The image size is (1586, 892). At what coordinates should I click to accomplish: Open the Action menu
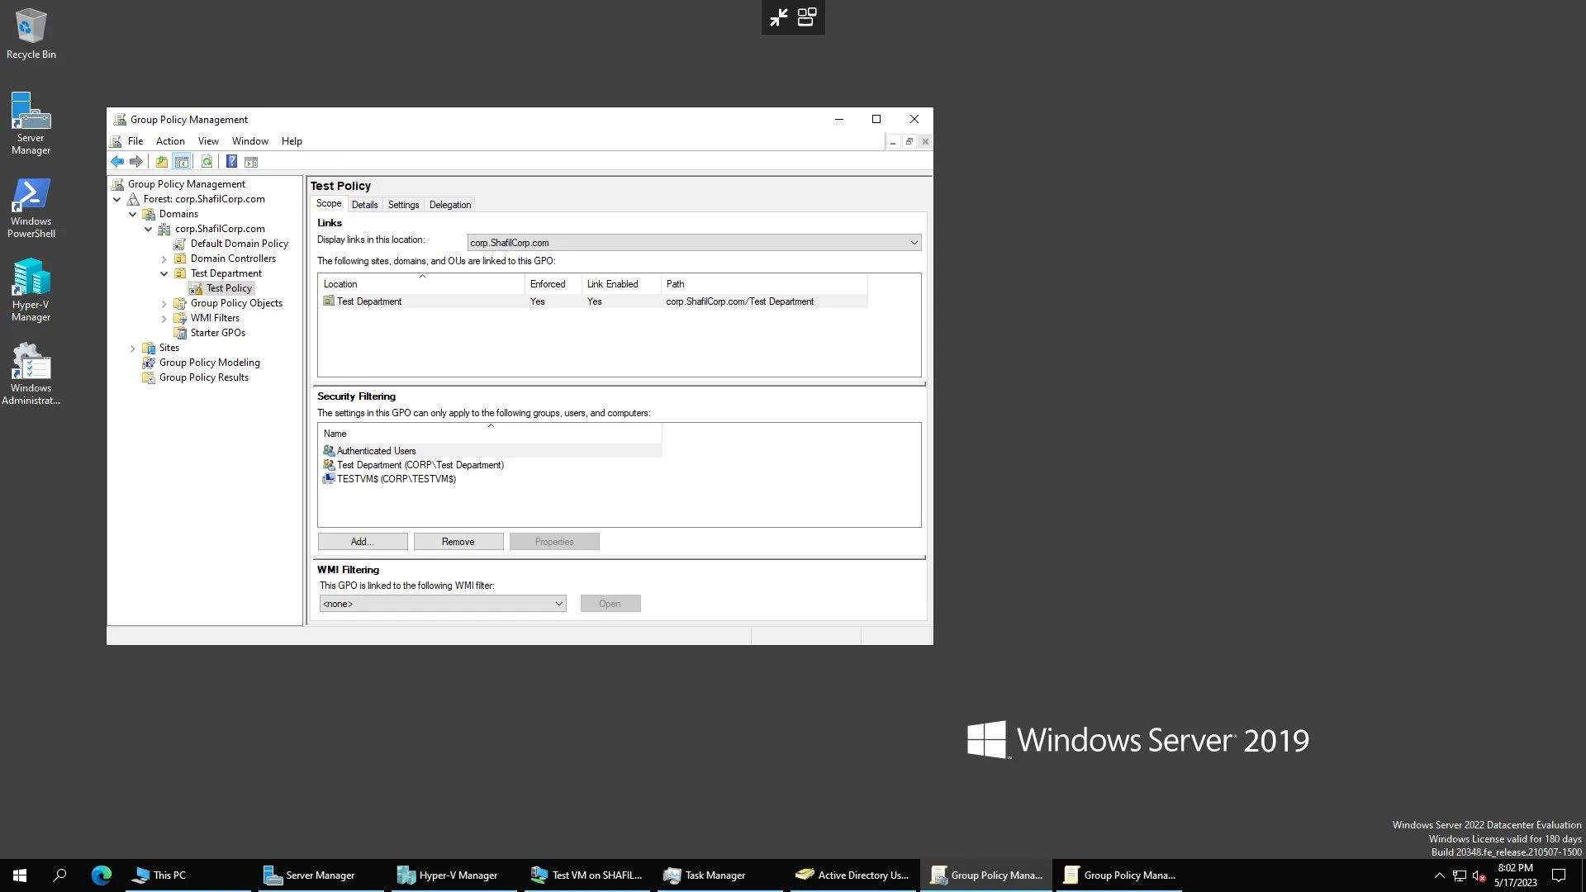coord(169,140)
